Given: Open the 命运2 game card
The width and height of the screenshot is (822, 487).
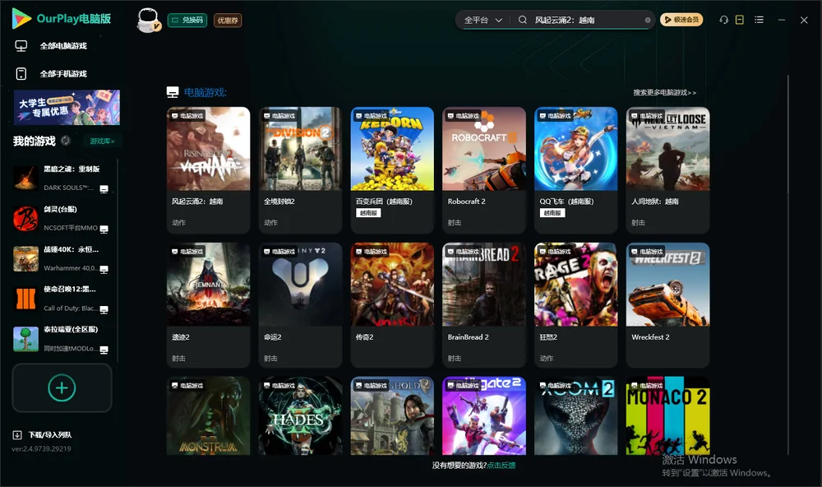Looking at the screenshot, I should 300,305.
